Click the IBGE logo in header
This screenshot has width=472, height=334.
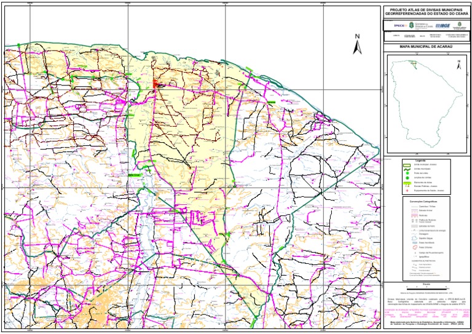pyautogui.click(x=442, y=26)
